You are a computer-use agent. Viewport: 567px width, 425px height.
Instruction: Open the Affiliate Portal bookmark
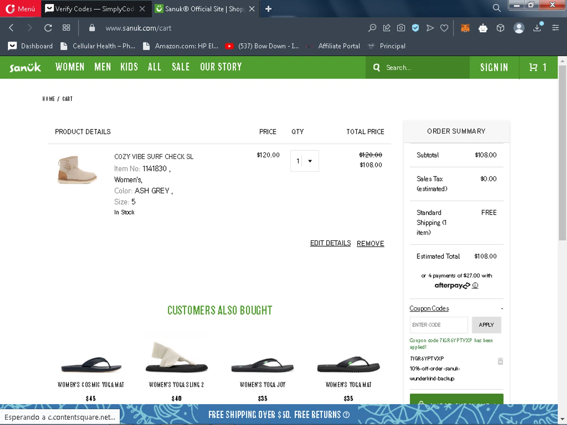tap(333, 46)
